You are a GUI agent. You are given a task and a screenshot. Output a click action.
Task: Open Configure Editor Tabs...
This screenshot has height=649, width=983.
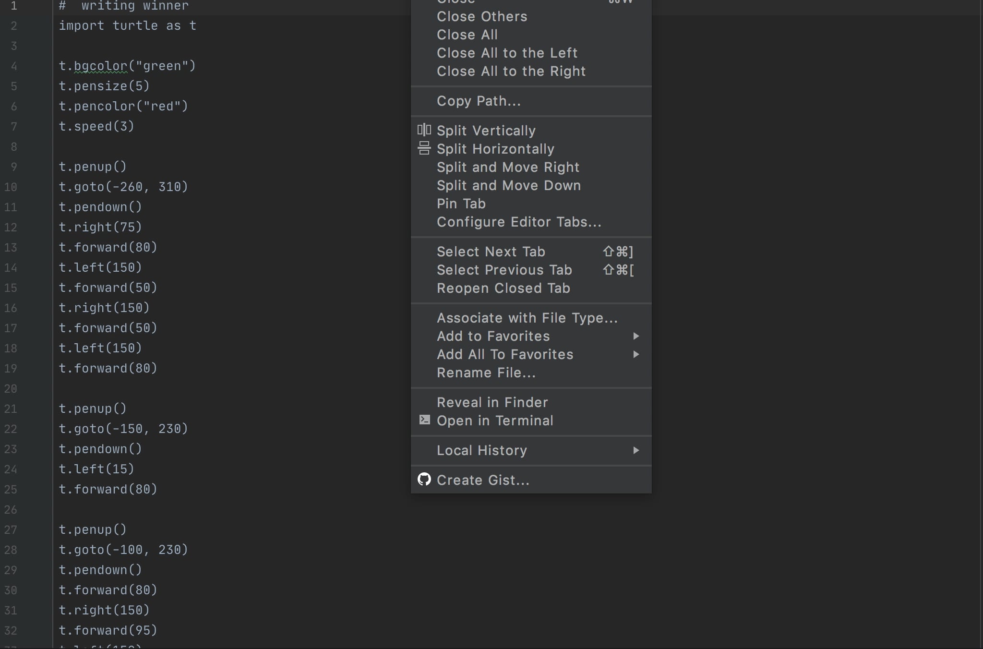[531, 222]
